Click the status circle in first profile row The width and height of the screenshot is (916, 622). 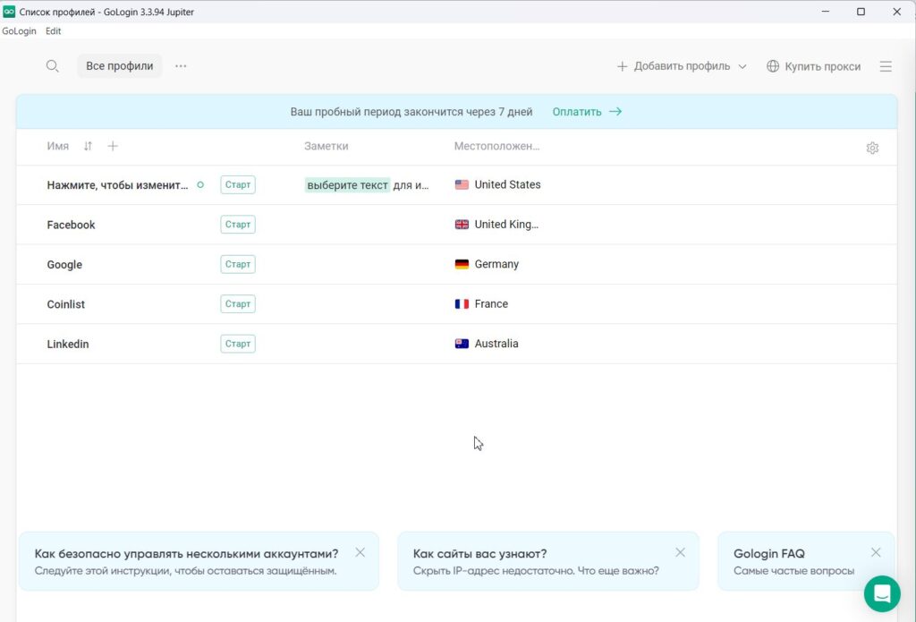pyautogui.click(x=200, y=184)
